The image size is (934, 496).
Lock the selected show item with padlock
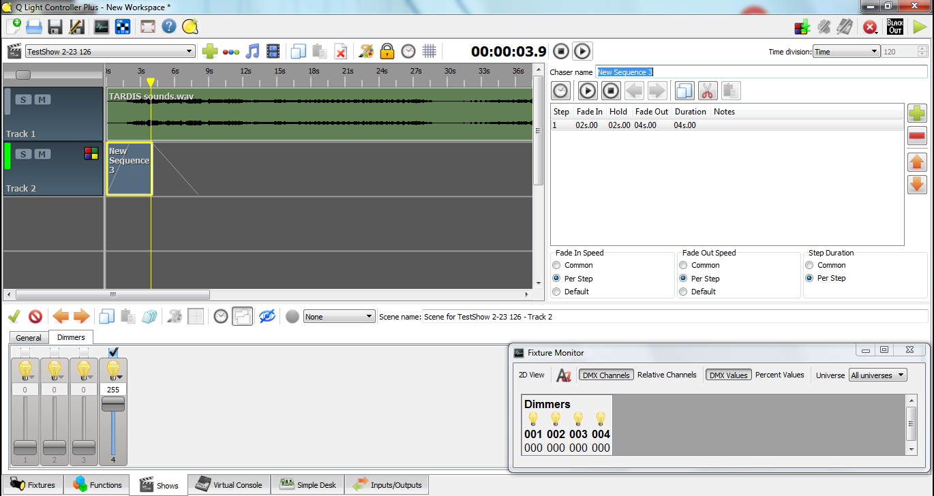[387, 51]
